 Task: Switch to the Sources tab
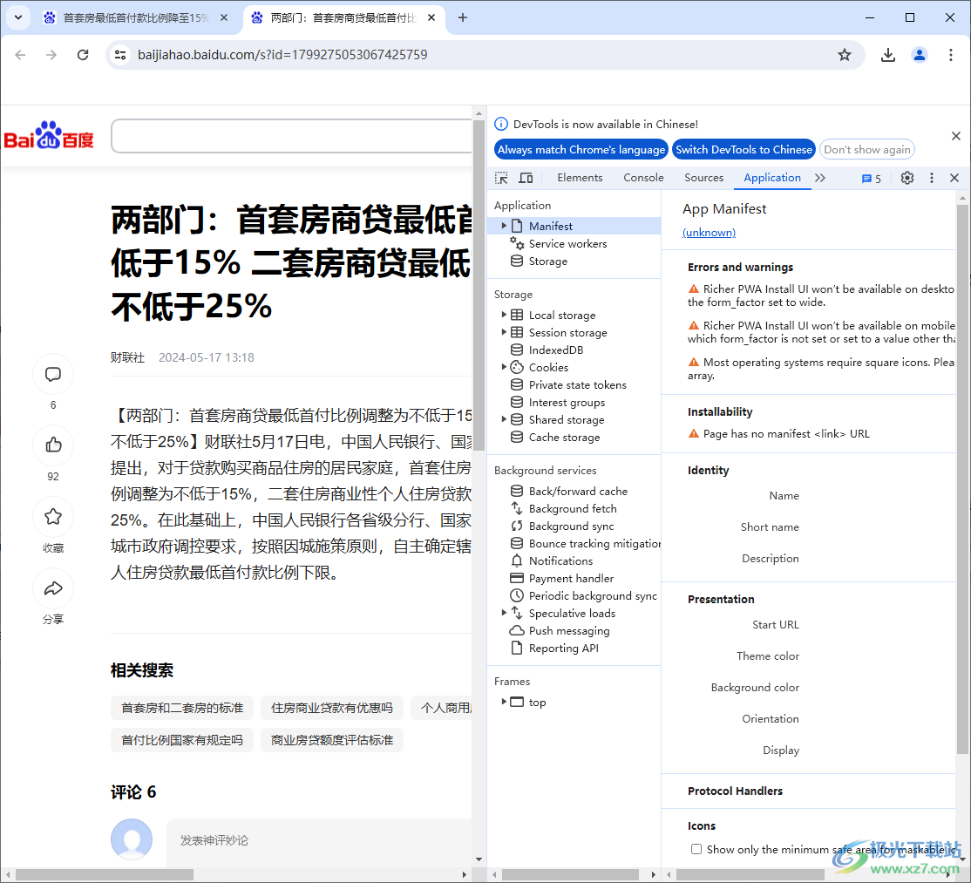[x=703, y=178]
